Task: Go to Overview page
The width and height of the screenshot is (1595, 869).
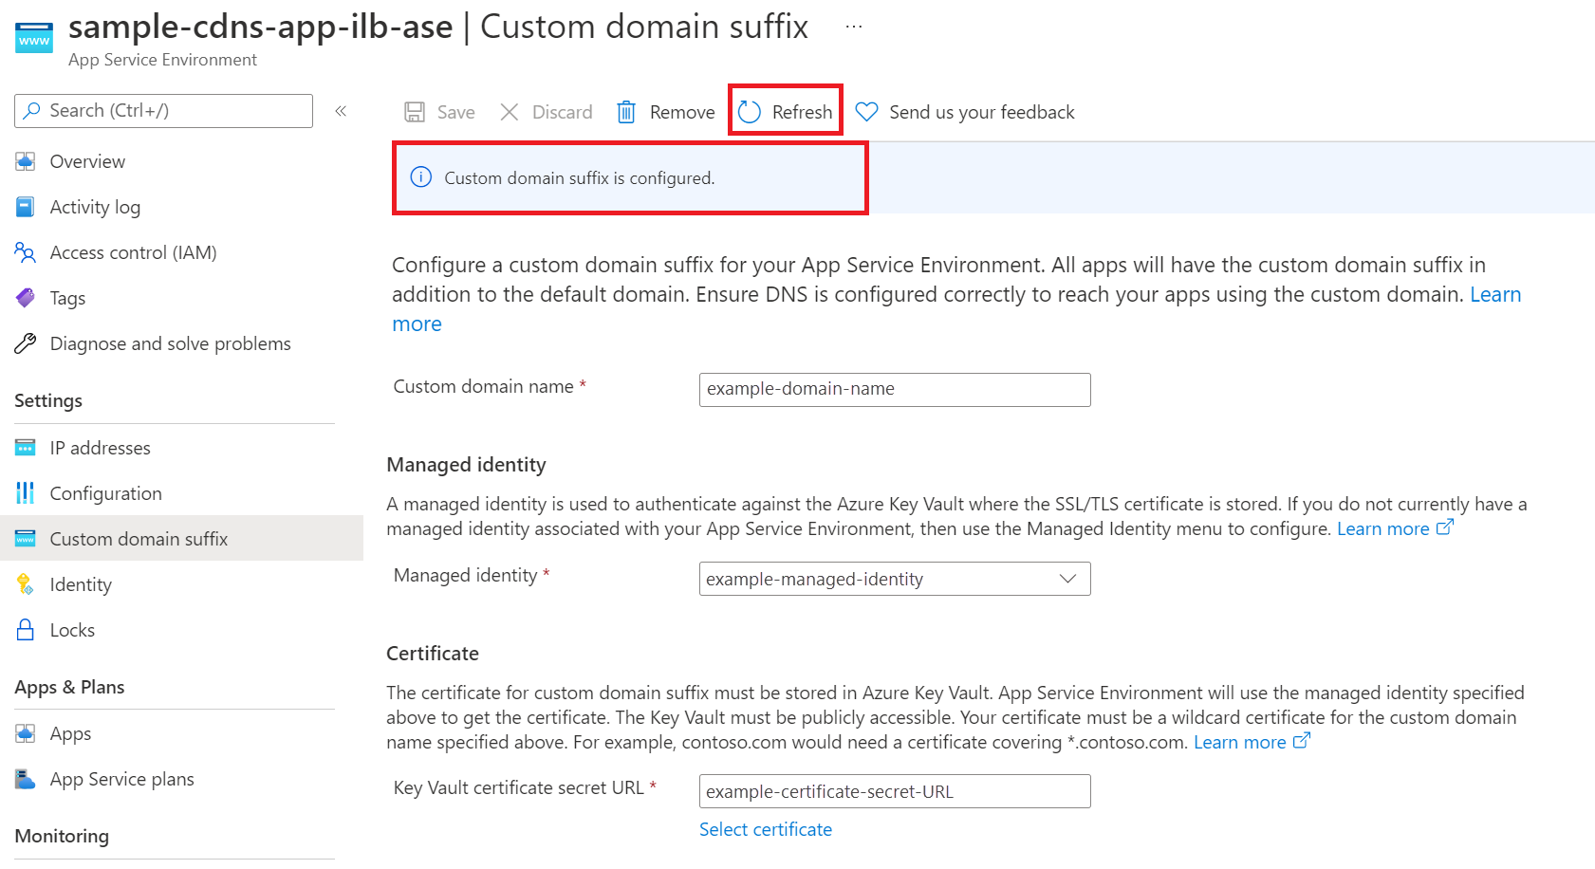Action: pos(87,161)
